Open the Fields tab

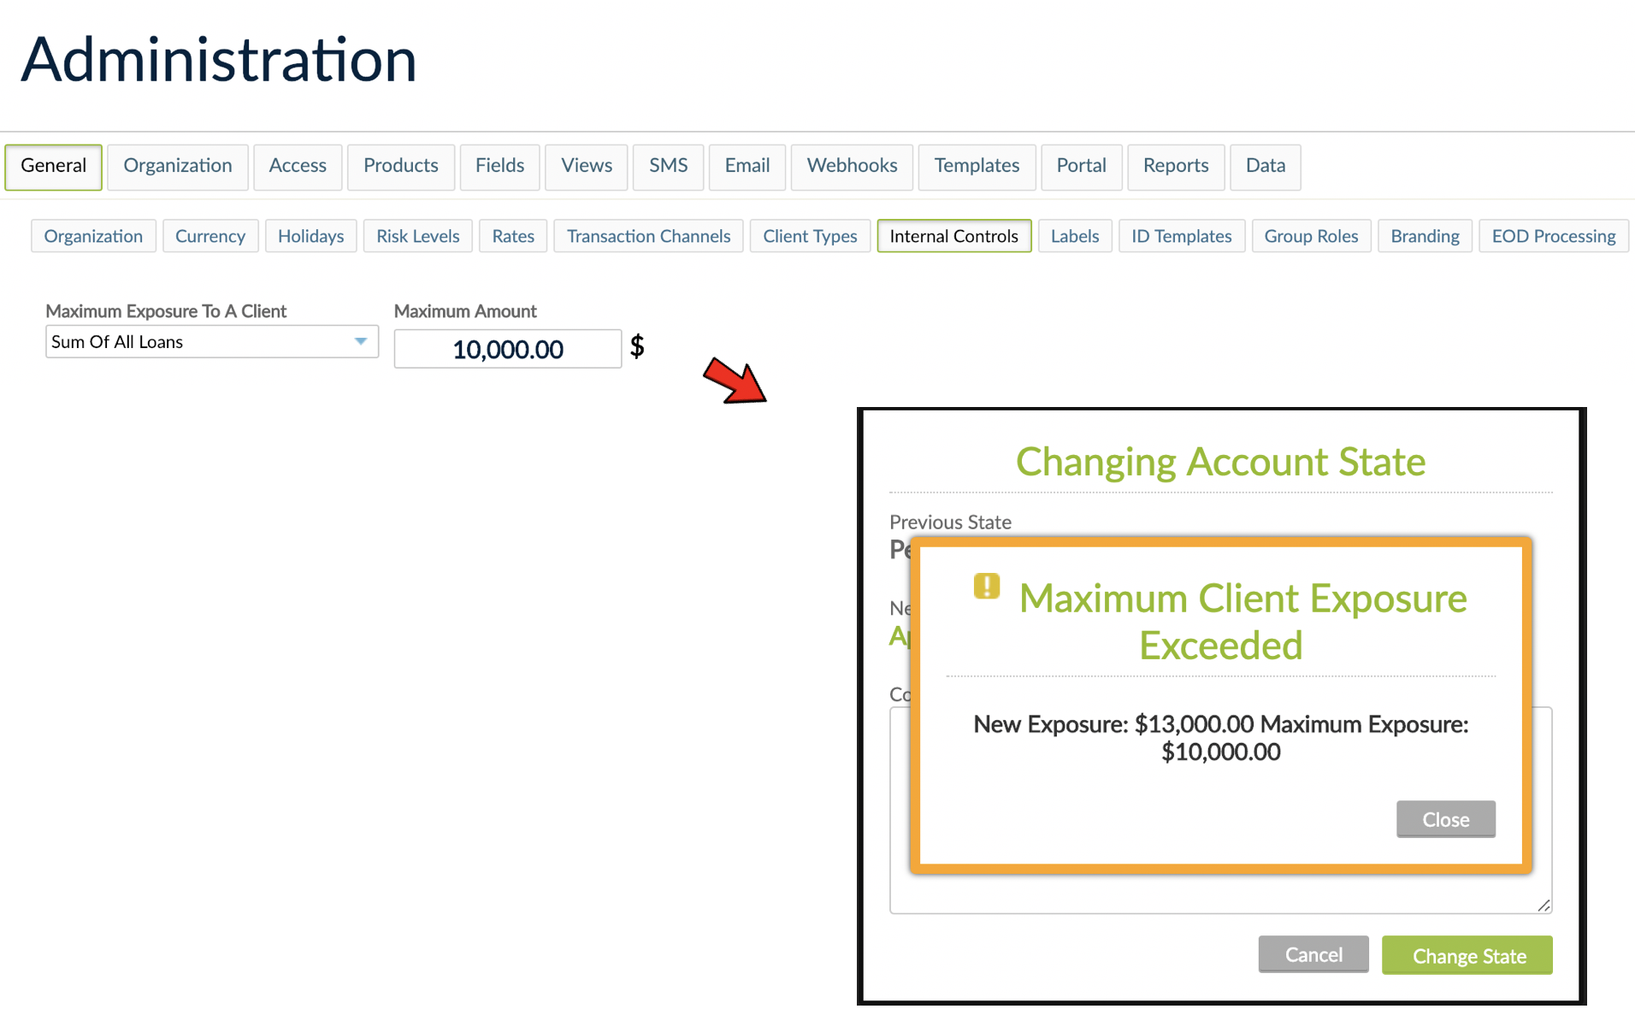pos(499,166)
